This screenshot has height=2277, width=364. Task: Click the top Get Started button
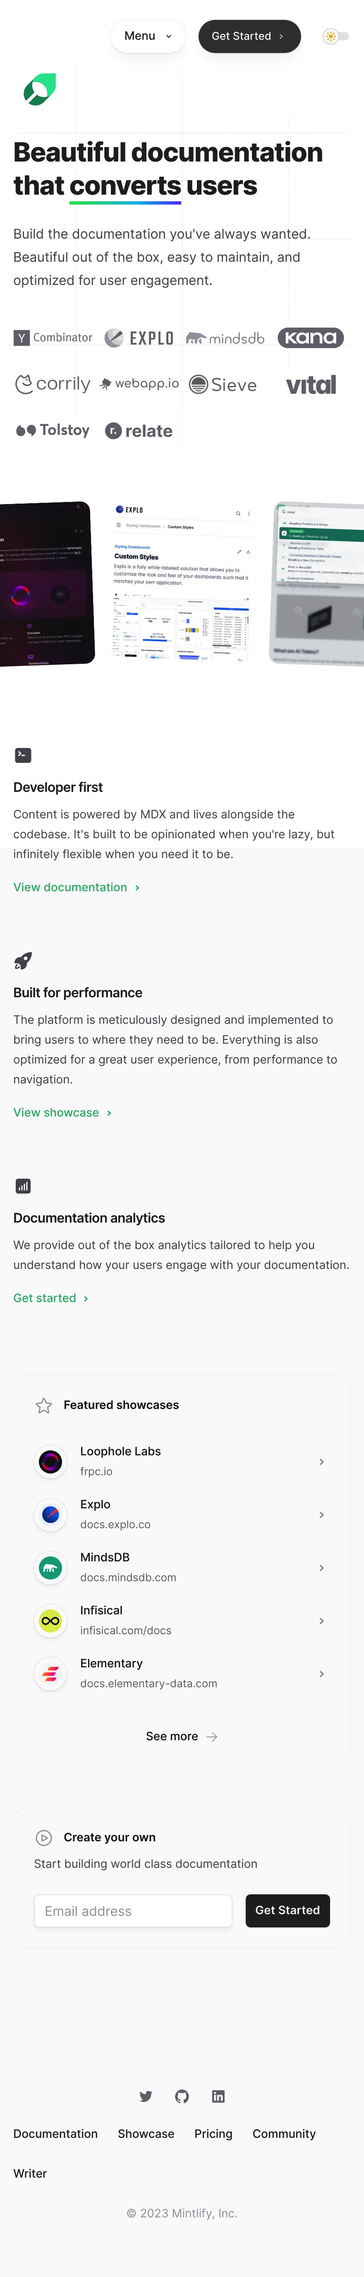click(x=249, y=36)
